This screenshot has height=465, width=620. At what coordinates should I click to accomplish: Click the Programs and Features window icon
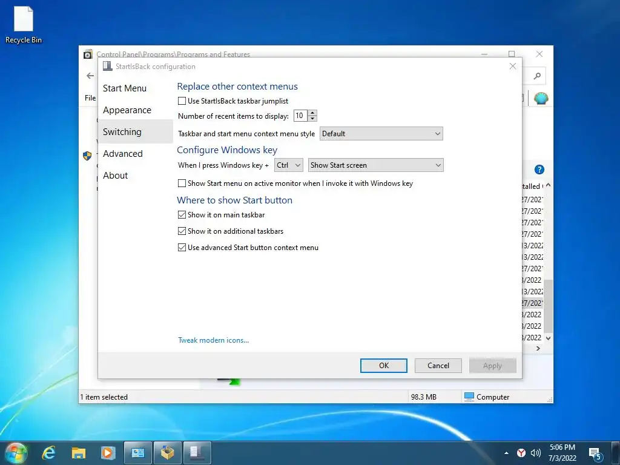pyautogui.click(x=88, y=54)
